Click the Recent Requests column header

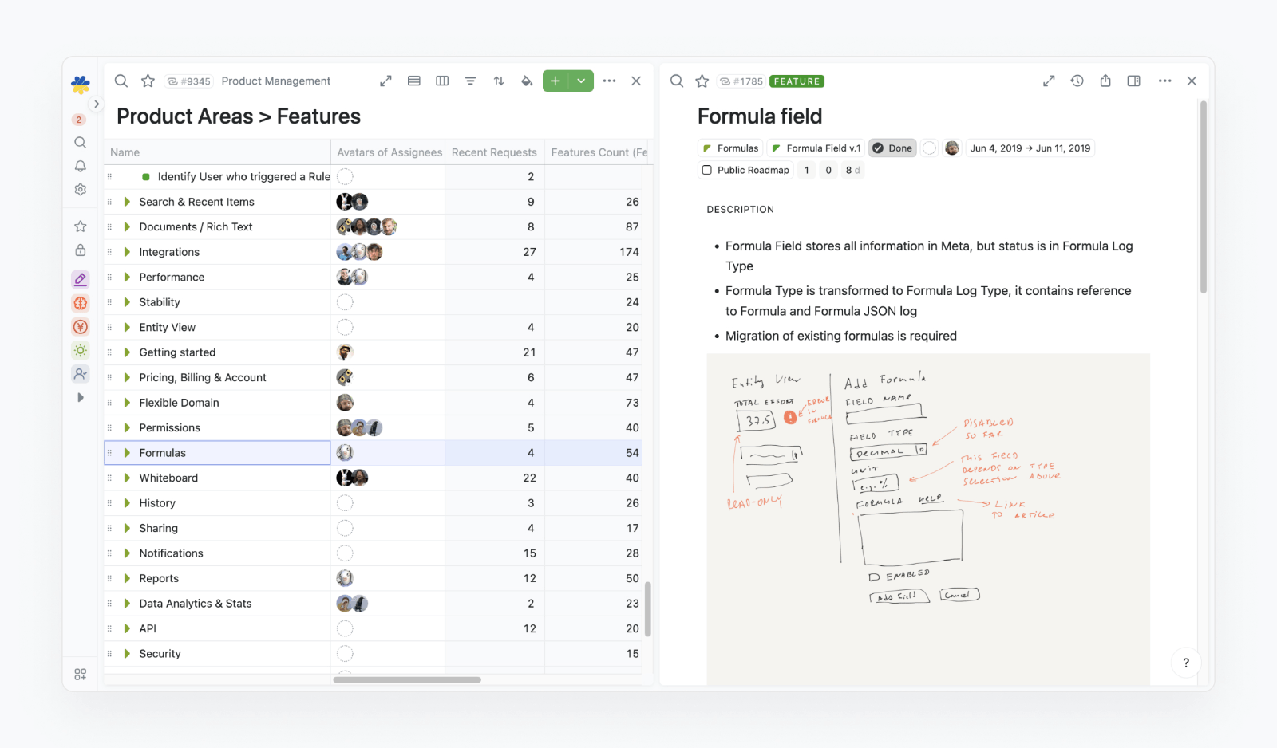tap(494, 152)
